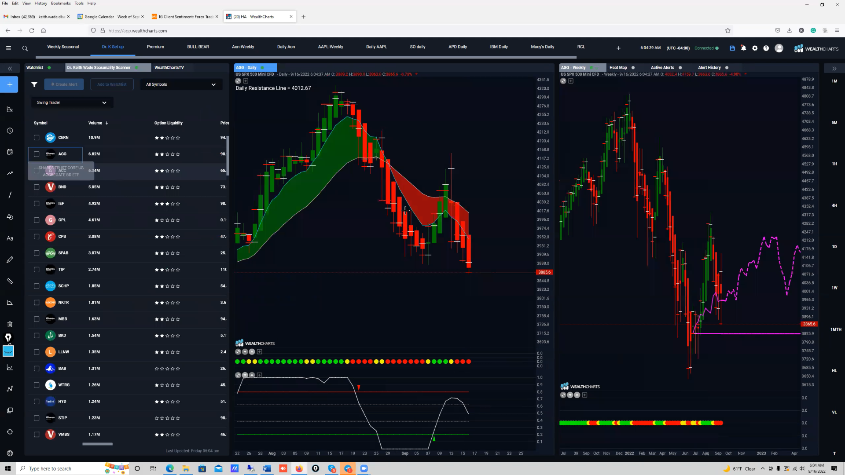
Task: Switch to BULL-BEAR workspace tab
Action: [198, 47]
